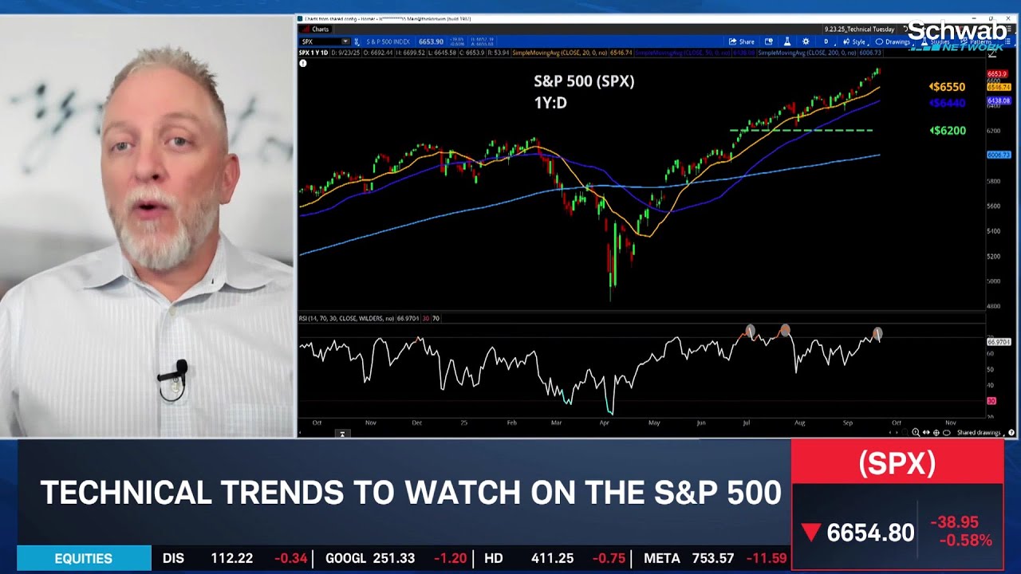Click the help question mark icon
The image size is (1021, 574).
[1011, 432]
